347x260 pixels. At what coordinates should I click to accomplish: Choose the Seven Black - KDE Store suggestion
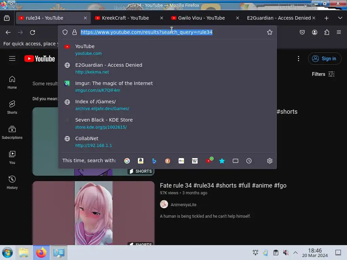(x=167, y=123)
